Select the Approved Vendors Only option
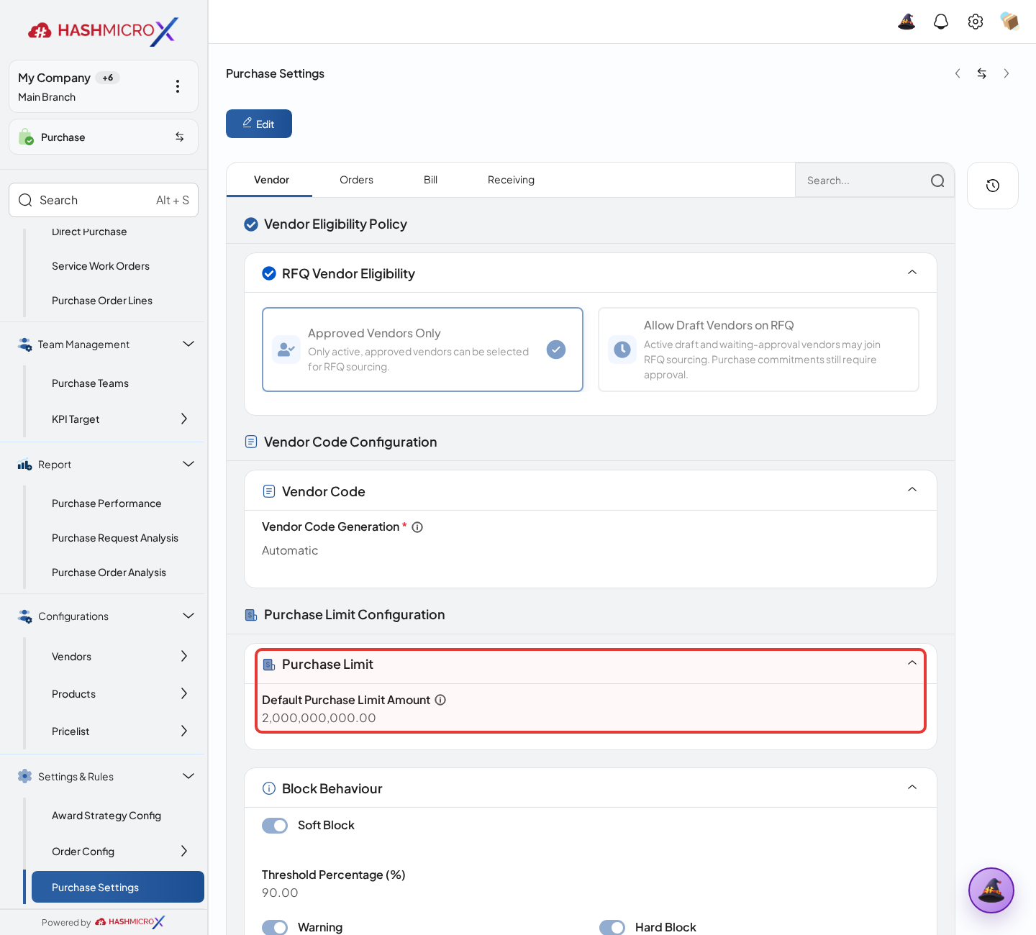Image resolution: width=1036 pixels, height=935 pixels. (x=422, y=350)
